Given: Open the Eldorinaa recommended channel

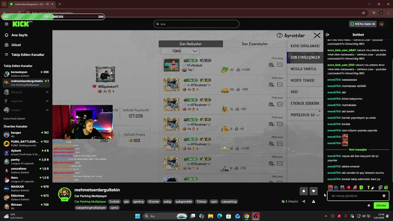Looking at the screenshot, I should (x=26, y=197).
